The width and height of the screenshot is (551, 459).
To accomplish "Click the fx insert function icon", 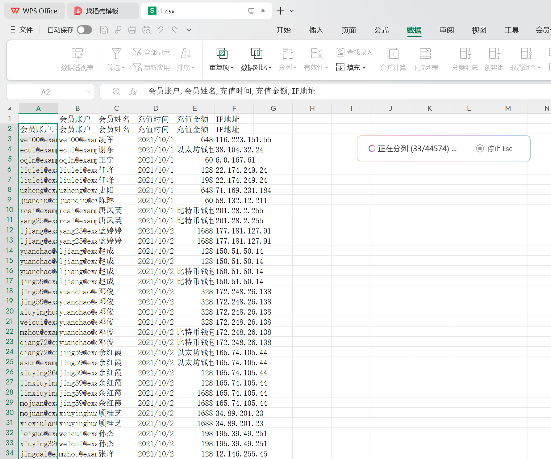I will (x=133, y=92).
